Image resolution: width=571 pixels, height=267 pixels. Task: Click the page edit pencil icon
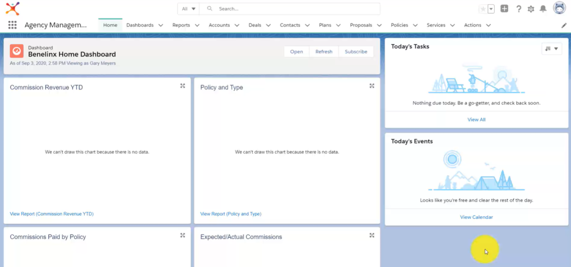tap(563, 25)
